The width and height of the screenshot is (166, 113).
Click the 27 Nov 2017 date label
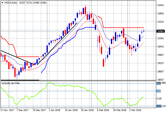7,110
